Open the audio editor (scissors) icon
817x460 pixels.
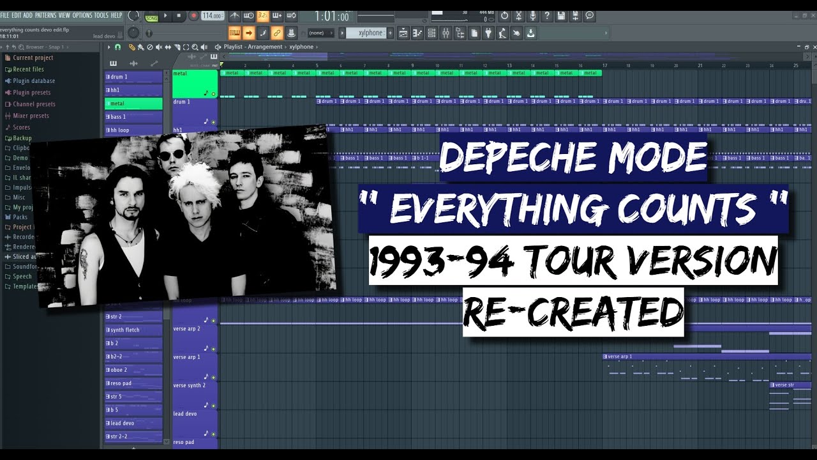click(518, 16)
